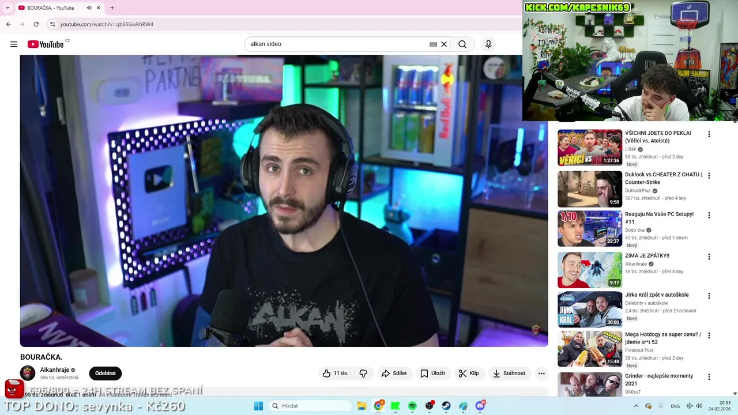Open Mega Hotdogy za super cenu title

[x=663, y=338]
